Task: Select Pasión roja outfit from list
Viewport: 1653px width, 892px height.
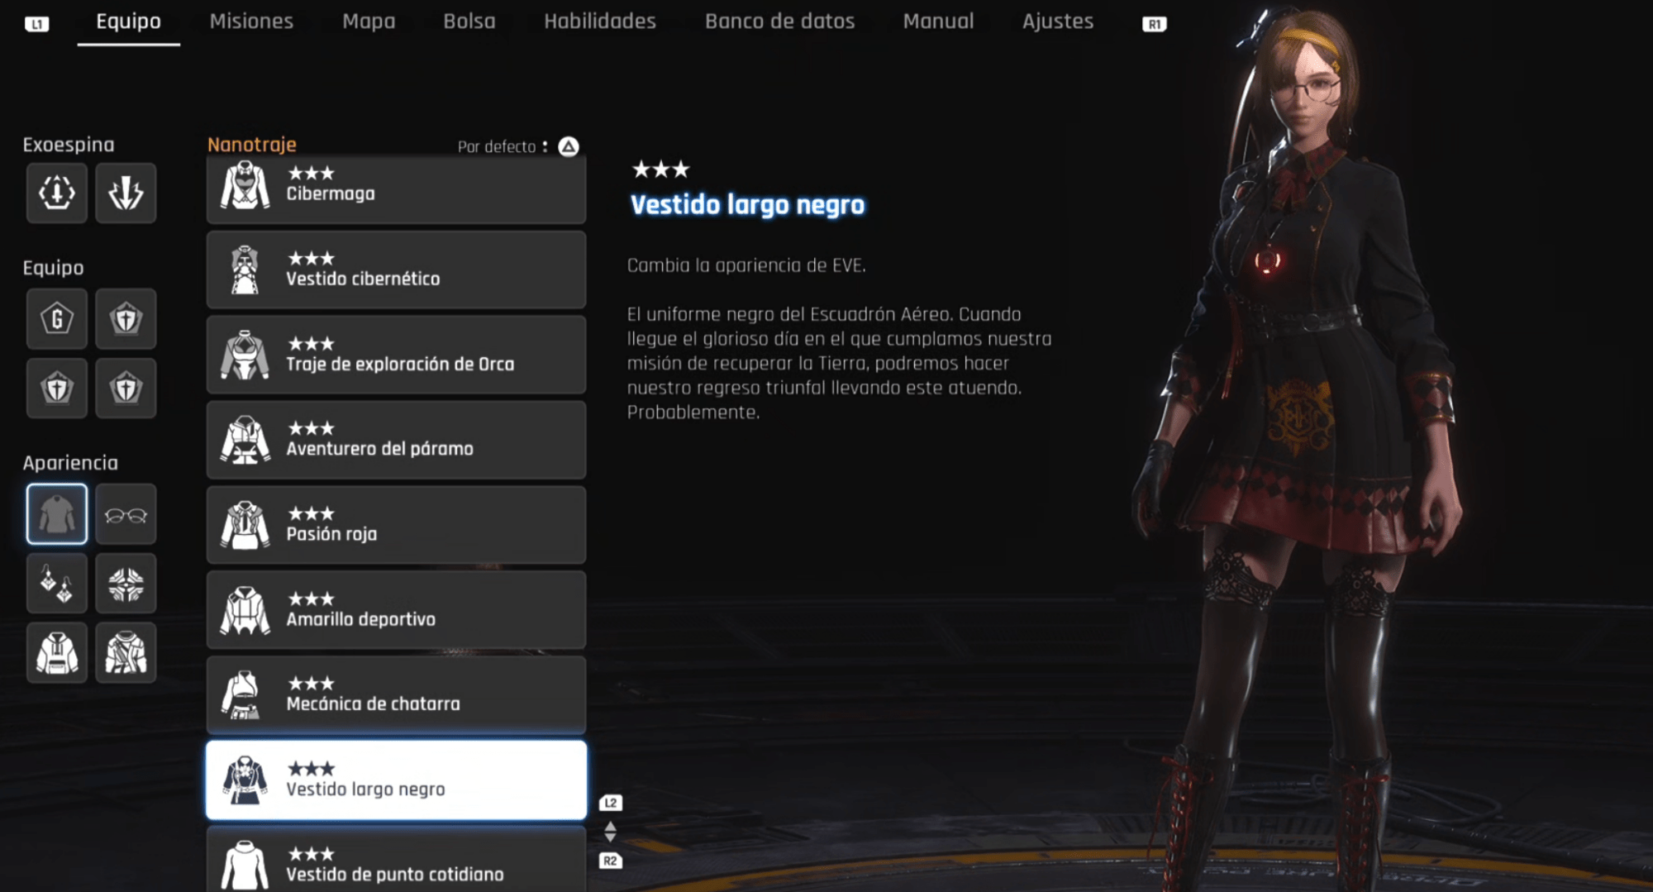Action: pyautogui.click(x=396, y=525)
